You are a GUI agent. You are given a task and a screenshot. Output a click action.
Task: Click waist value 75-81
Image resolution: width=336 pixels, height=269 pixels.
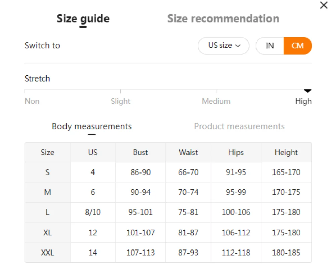tap(188, 213)
